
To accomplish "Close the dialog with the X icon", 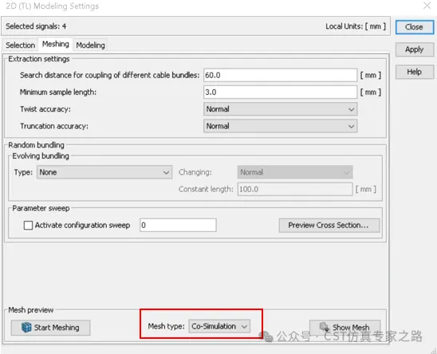I will 427,6.
